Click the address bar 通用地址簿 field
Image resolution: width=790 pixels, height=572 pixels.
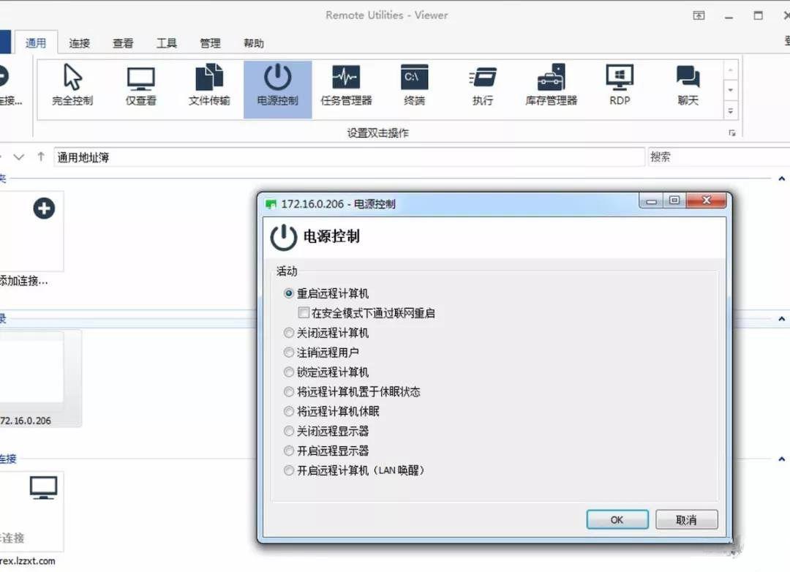pyautogui.click(x=349, y=157)
